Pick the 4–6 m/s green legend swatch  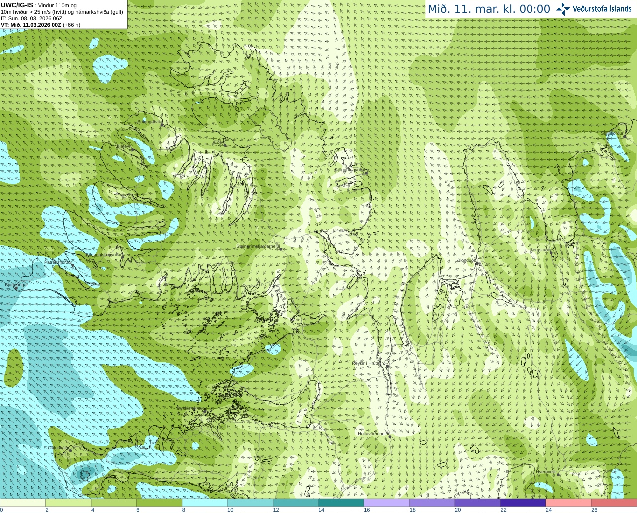(114, 503)
